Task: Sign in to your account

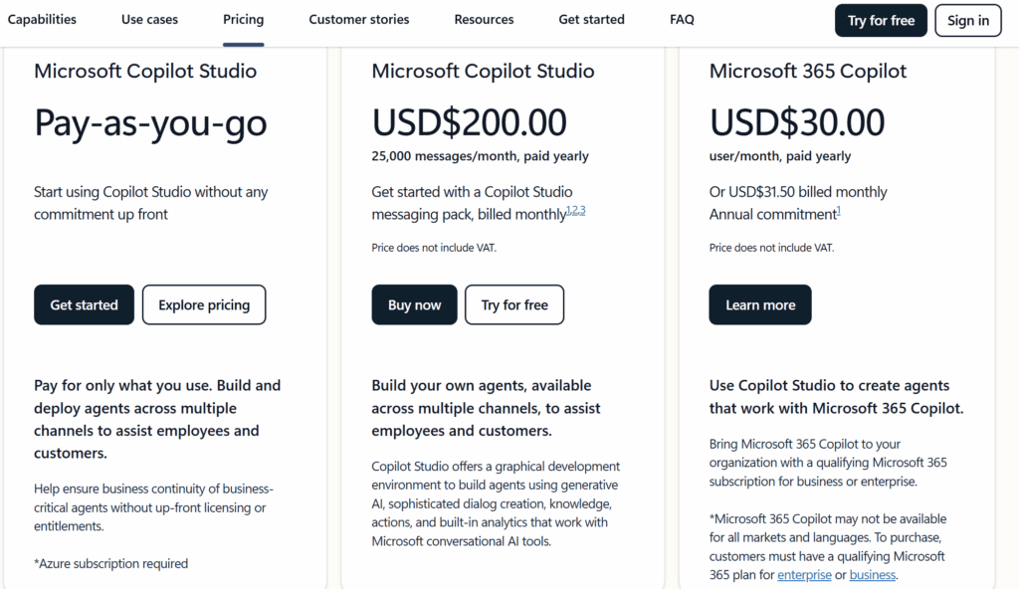Action: pos(967,20)
